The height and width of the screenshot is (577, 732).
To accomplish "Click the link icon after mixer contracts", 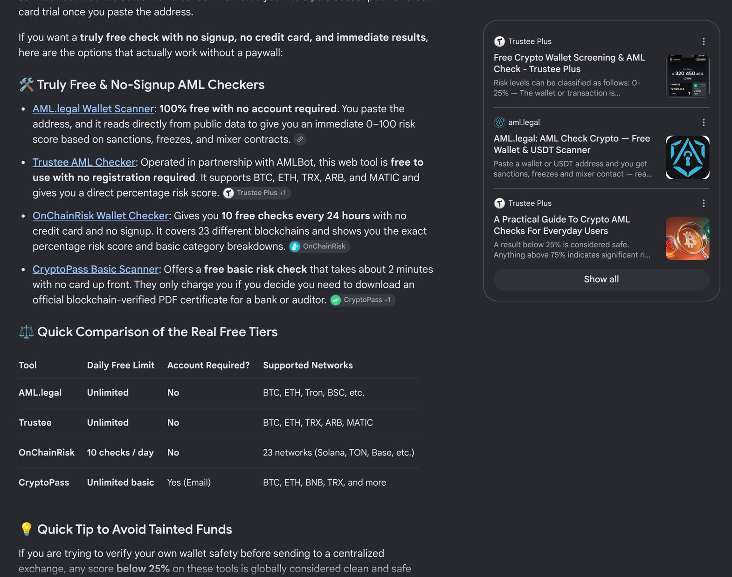I will (300, 139).
